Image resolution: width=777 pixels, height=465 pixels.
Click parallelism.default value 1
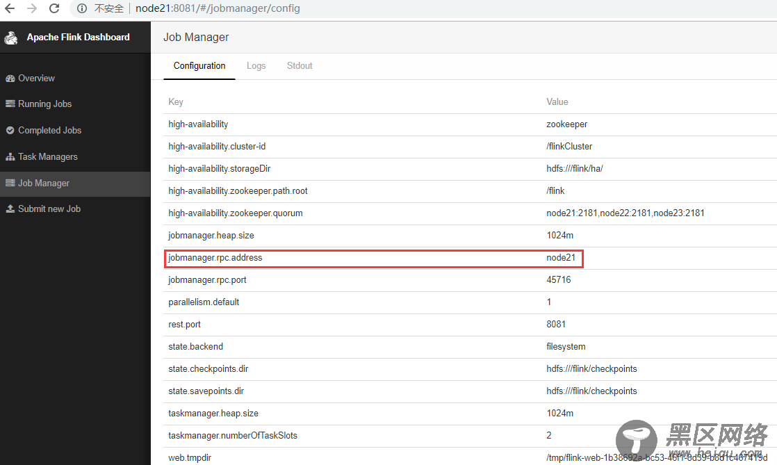(548, 302)
